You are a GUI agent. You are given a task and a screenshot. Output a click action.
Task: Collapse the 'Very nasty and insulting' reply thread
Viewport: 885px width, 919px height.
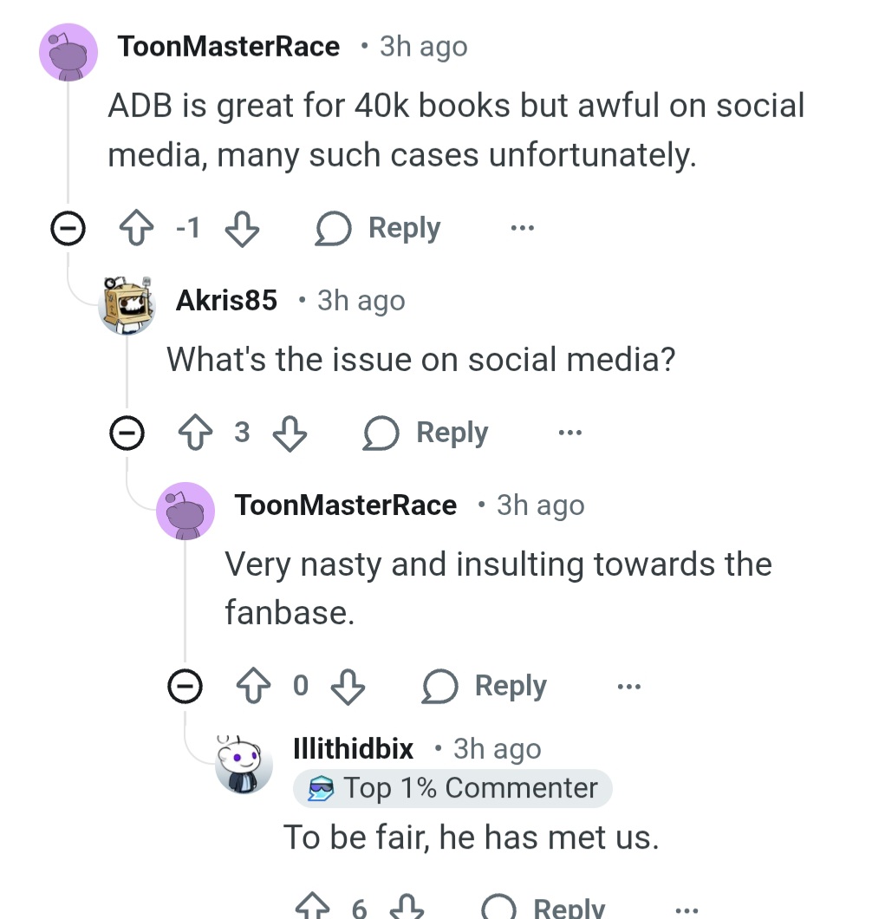click(x=185, y=687)
